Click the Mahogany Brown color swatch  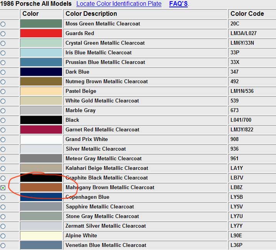click(41, 187)
